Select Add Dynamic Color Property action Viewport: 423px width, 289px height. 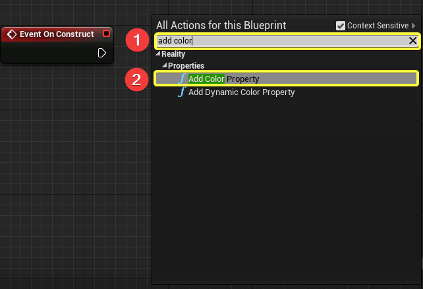pyautogui.click(x=241, y=92)
